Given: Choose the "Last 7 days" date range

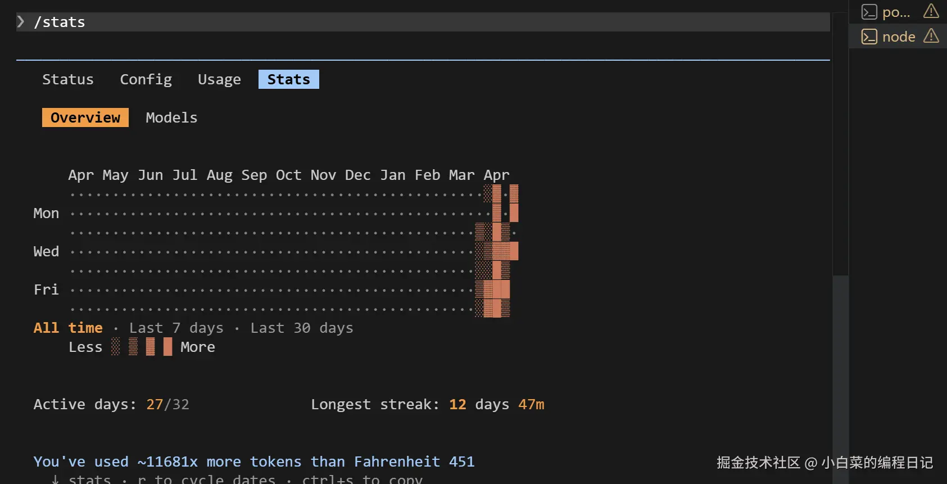Looking at the screenshot, I should pos(176,328).
